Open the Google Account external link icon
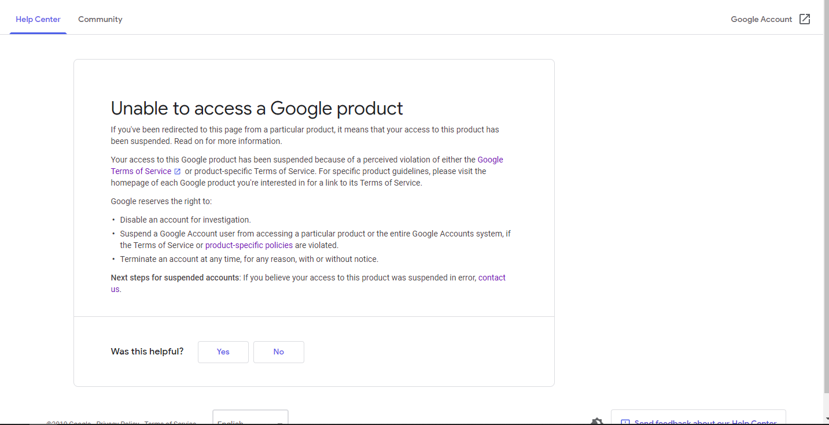 [x=805, y=19]
